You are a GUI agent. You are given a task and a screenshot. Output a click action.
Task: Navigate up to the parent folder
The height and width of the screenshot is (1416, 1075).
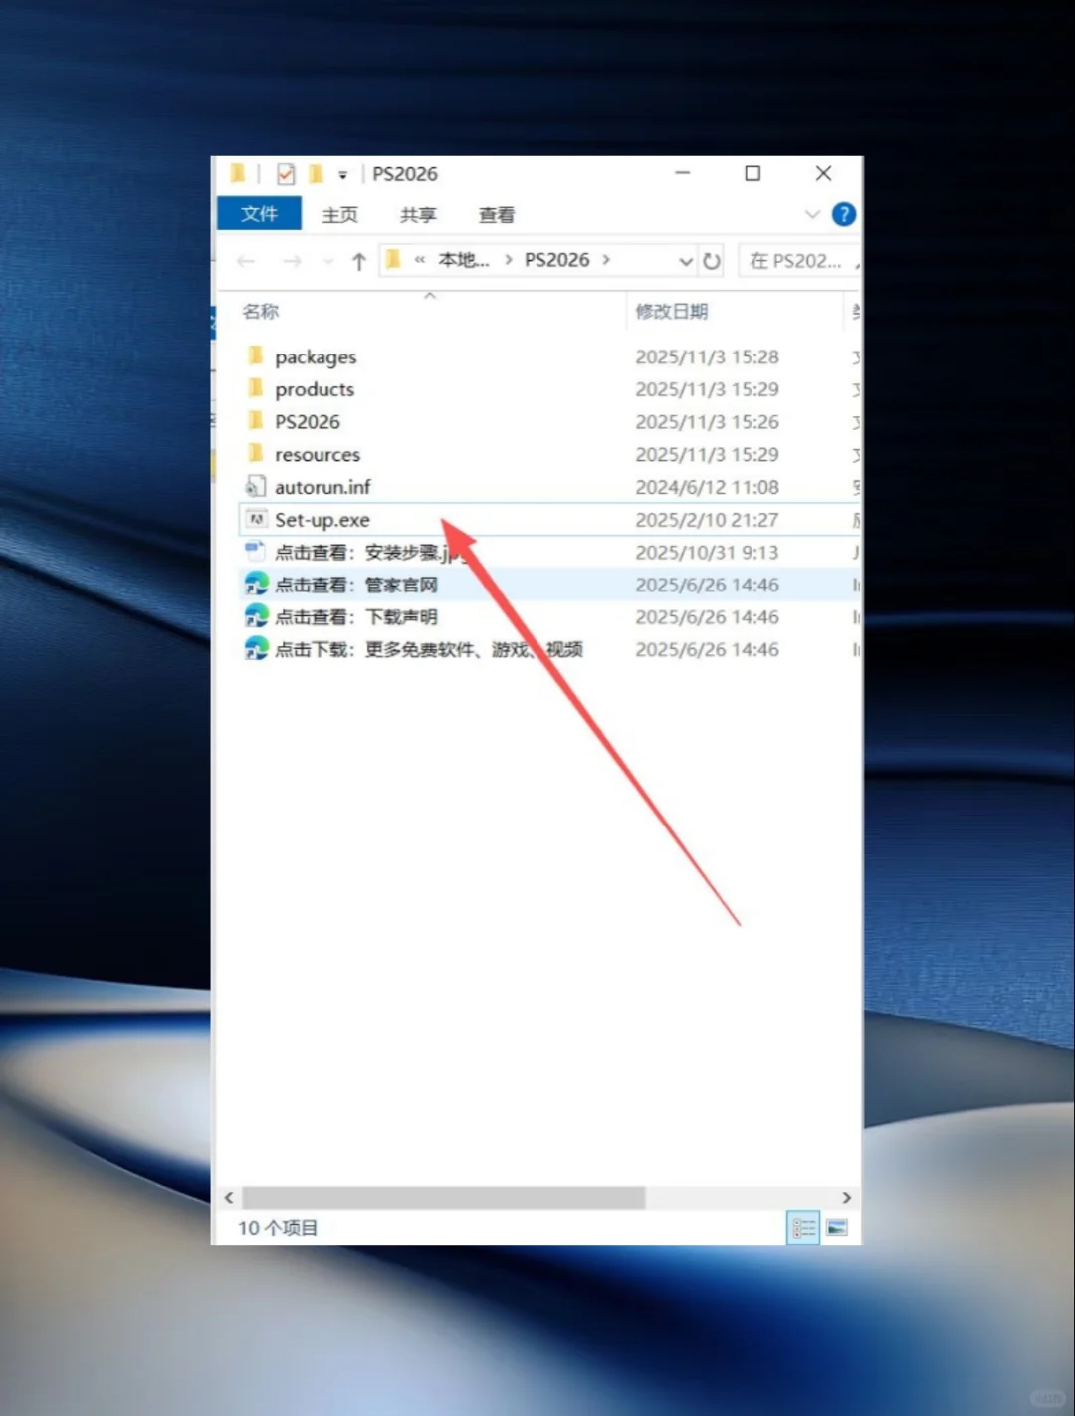(x=358, y=260)
